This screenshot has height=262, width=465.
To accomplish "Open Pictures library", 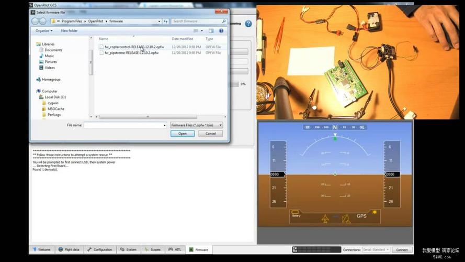I will click(51, 62).
